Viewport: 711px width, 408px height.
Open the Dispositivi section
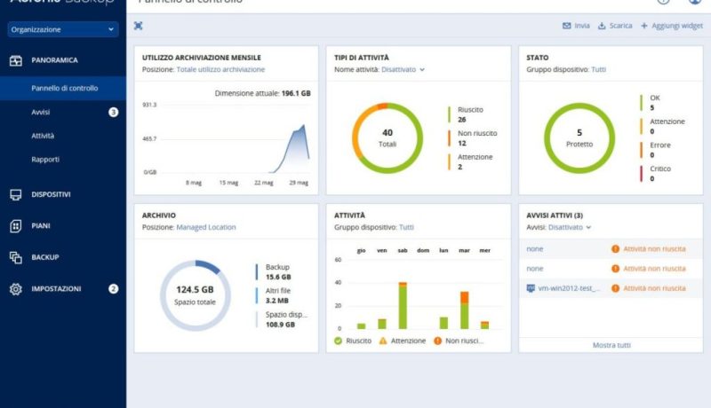51,194
